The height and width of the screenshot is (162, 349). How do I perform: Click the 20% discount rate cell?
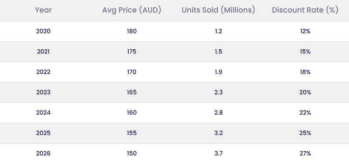tap(305, 92)
